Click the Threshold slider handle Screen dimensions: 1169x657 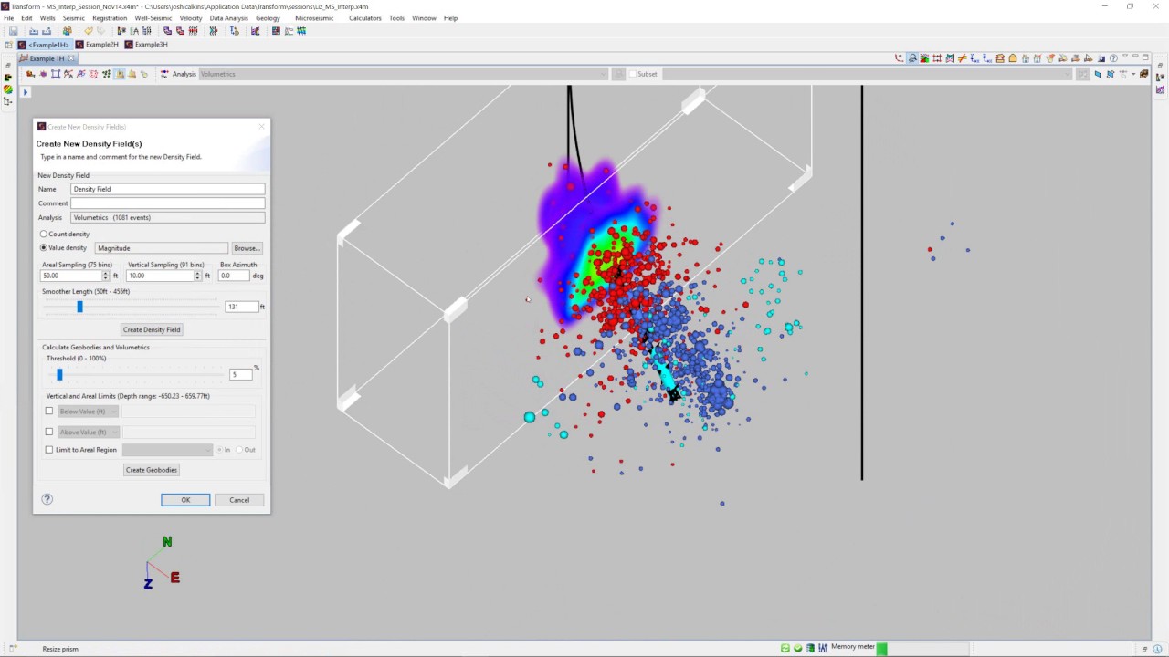coord(59,374)
